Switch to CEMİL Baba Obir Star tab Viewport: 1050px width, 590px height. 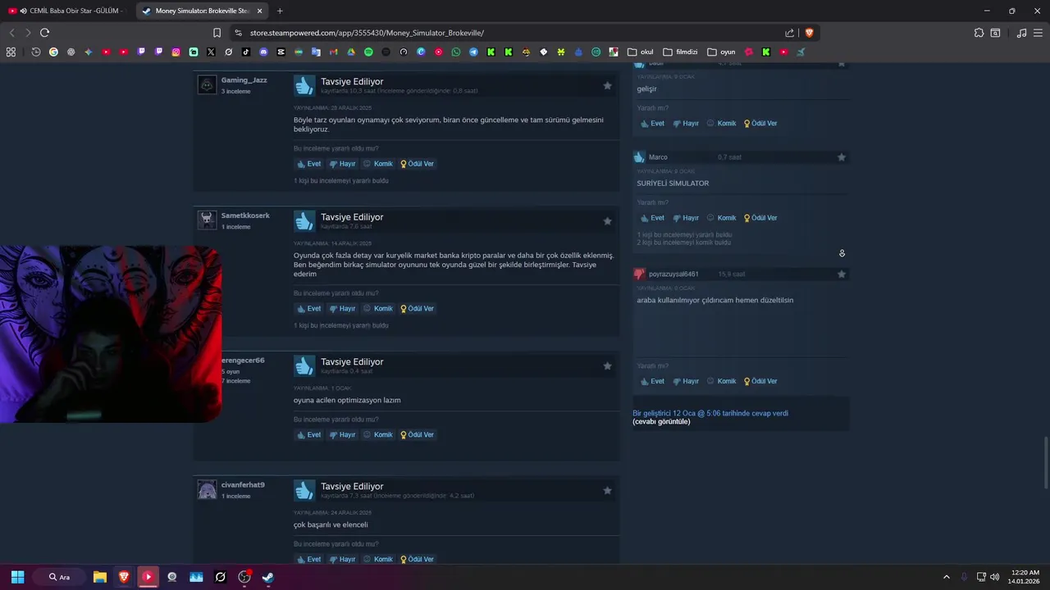point(67,11)
